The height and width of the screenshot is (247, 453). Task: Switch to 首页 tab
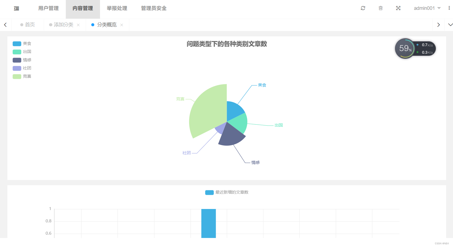[27, 25]
